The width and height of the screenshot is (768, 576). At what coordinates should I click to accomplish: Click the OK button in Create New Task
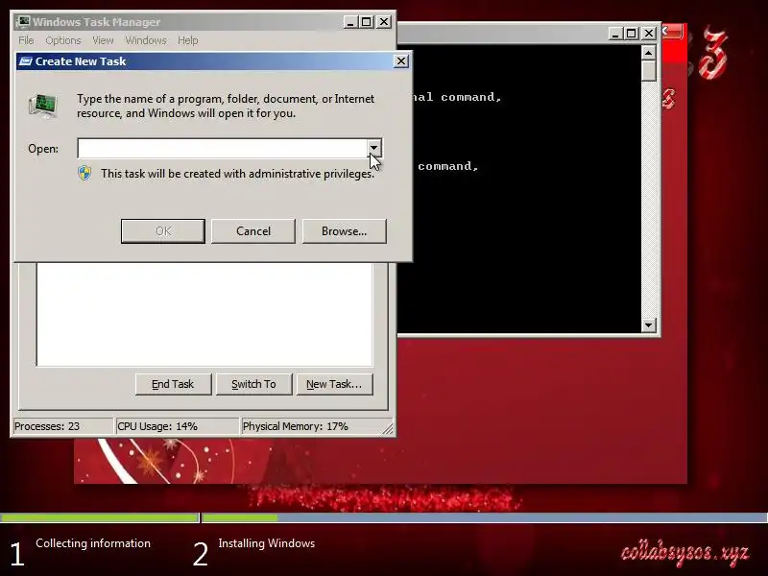[163, 230]
